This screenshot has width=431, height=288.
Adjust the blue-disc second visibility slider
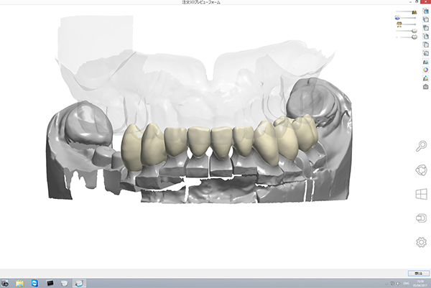407,18
